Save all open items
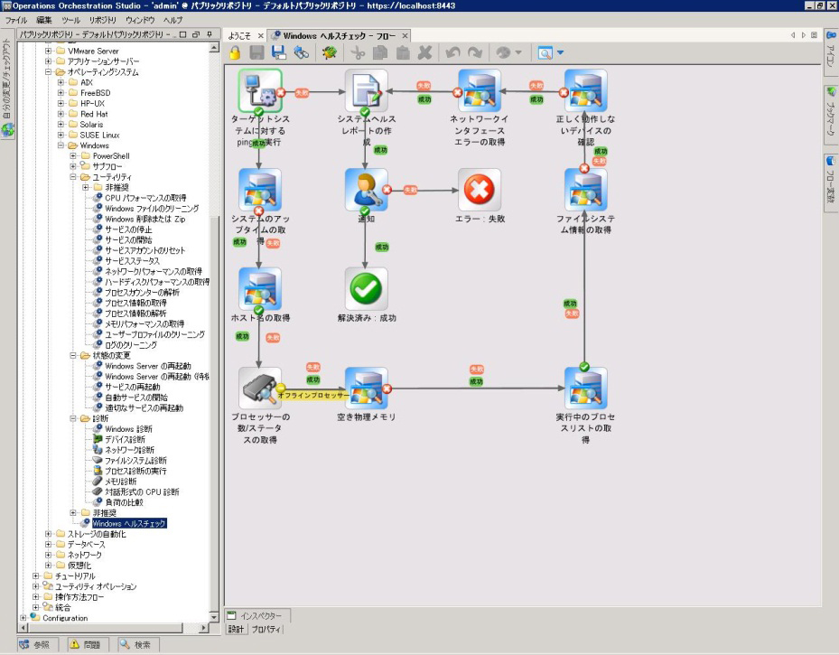This screenshot has height=655, width=839. coord(277,52)
